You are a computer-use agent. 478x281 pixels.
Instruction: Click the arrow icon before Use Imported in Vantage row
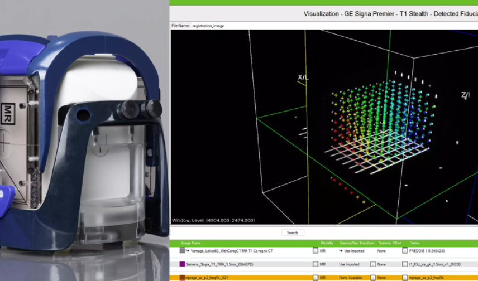[x=341, y=251]
